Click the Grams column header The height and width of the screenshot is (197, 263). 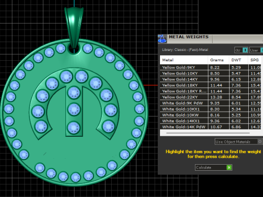[x=219, y=60]
